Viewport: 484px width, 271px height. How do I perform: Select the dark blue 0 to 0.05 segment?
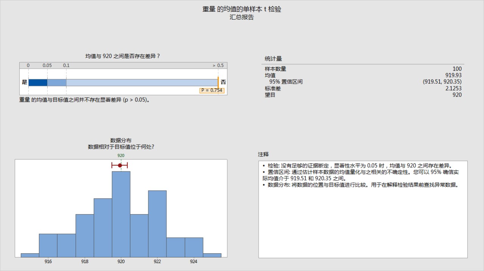point(38,83)
